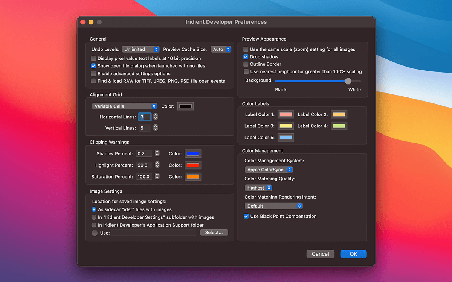Open Label Color 5 blue swatch
This screenshot has width=452, height=282.
point(286,138)
